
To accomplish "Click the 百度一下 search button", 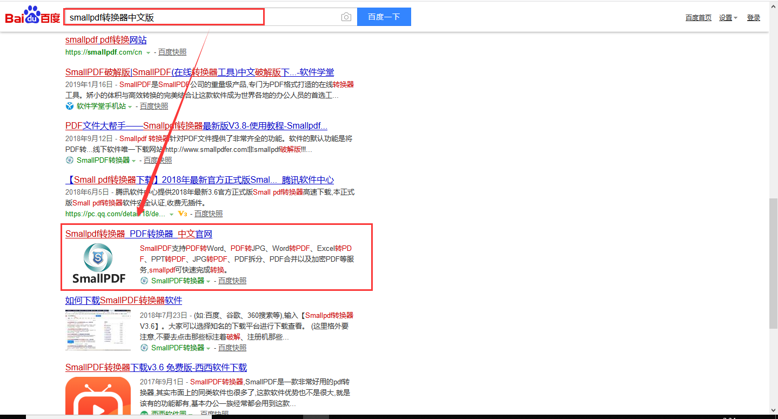I will point(384,17).
